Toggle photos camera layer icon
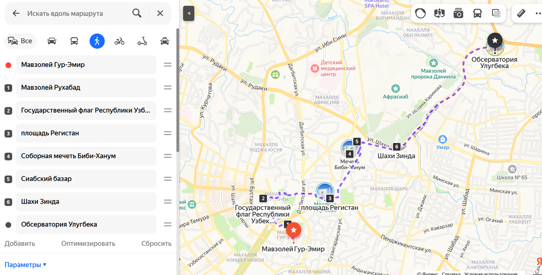The width and height of the screenshot is (542, 275). [458, 14]
